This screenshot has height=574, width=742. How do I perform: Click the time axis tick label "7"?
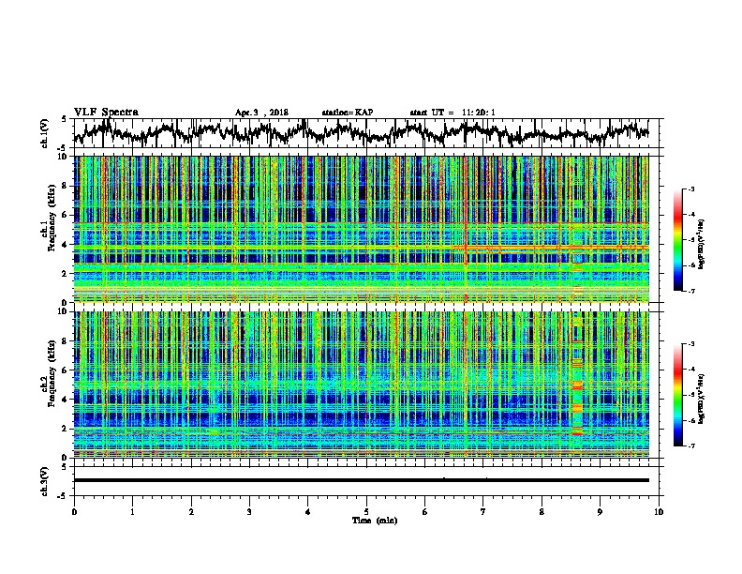(483, 512)
